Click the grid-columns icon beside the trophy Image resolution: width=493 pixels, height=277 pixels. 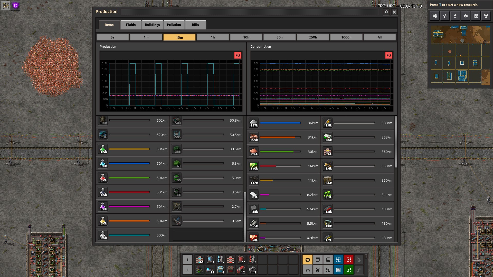(476, 16)
